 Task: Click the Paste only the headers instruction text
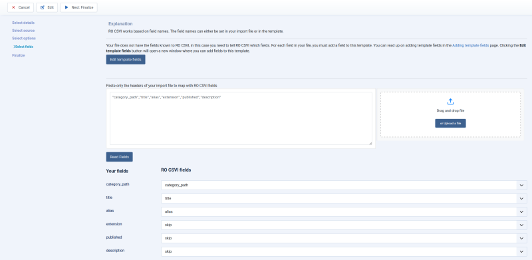[x=162, y=86]
